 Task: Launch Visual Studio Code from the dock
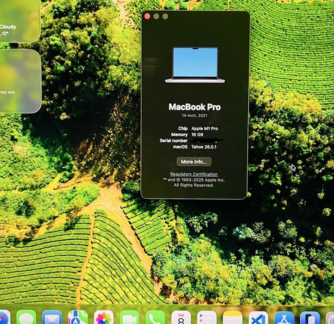(x=258, y=318)
